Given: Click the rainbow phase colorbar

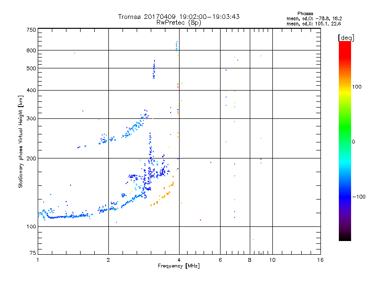Looking at the screenshot, I should click(345, 141).
